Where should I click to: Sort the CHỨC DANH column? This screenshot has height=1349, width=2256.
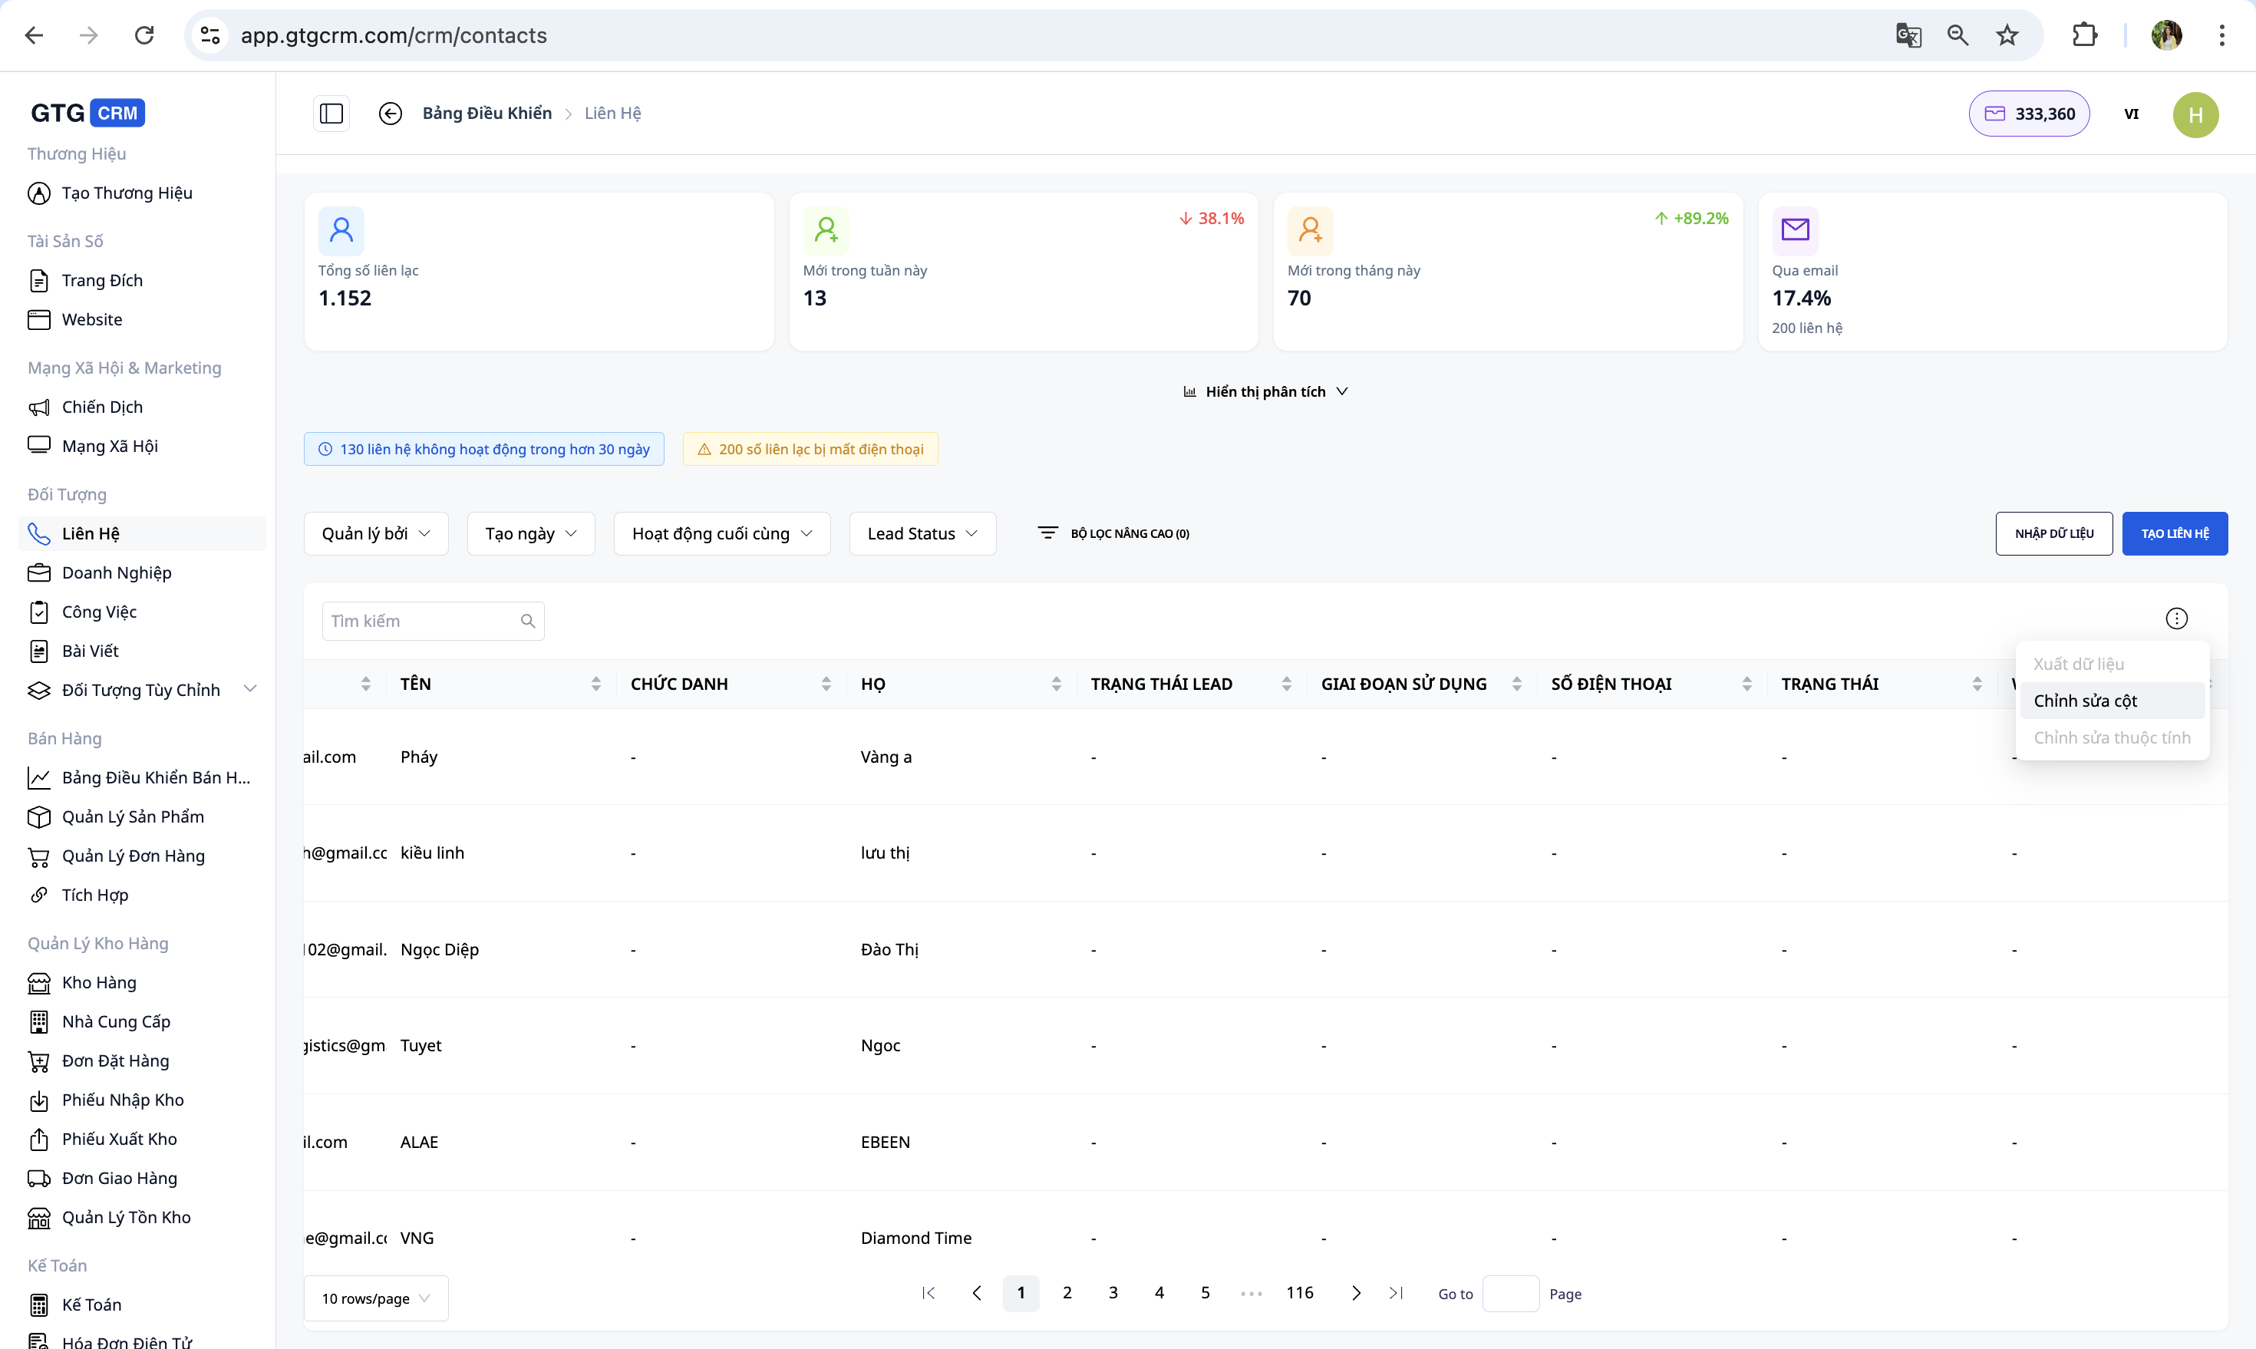coord(826,684)
